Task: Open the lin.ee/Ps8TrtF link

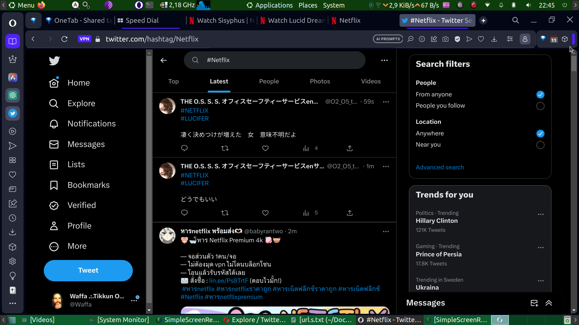Action: [229, 281]
